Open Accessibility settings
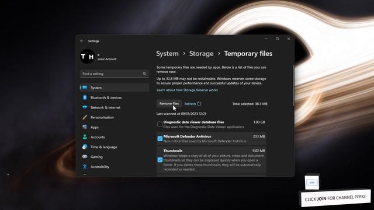 coord(115,167)
